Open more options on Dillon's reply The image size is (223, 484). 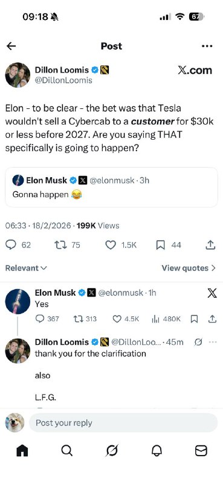tap(213, 342)
